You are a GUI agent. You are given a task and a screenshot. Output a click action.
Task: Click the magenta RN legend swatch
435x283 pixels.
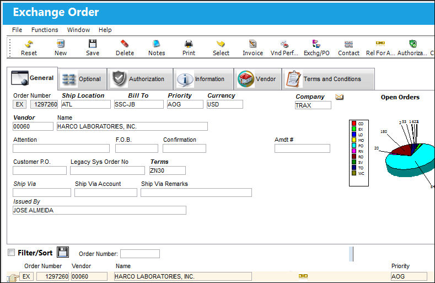click(354, 151)
